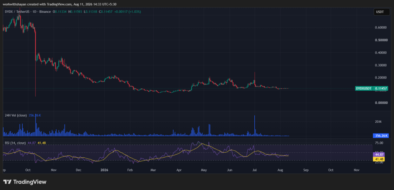The image size is (394, 190).
Task: Click the Oct label on the left of time axis
Action: tap(28, 170)
